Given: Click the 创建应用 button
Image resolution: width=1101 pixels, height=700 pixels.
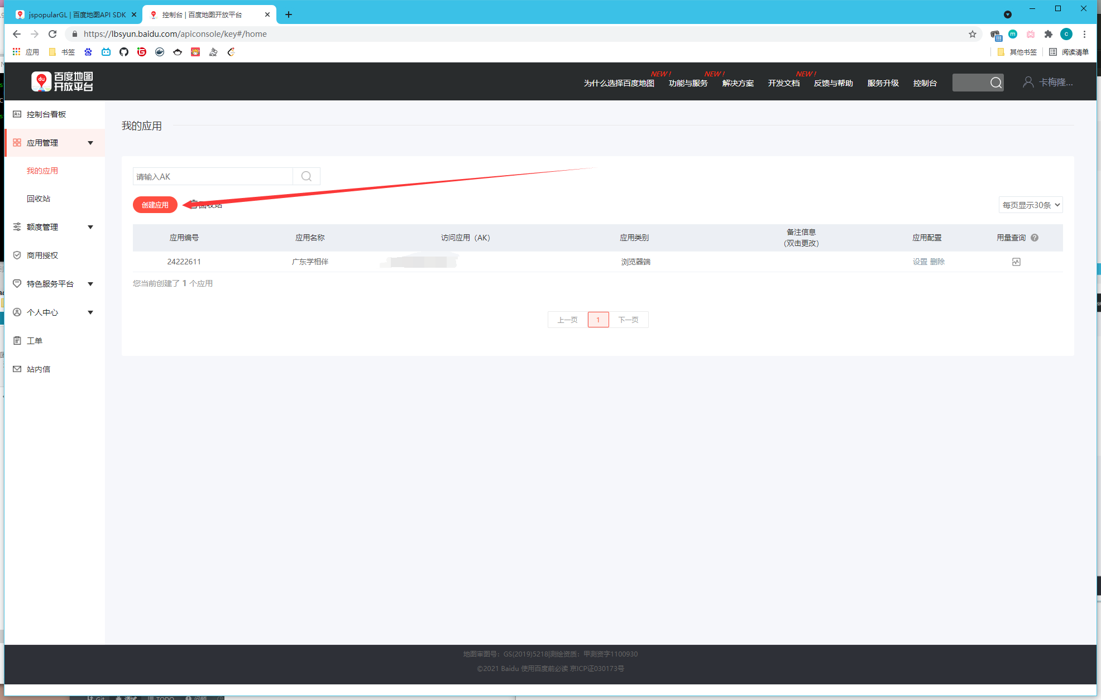Looking at the screenshot, I should tap(155, 205).
